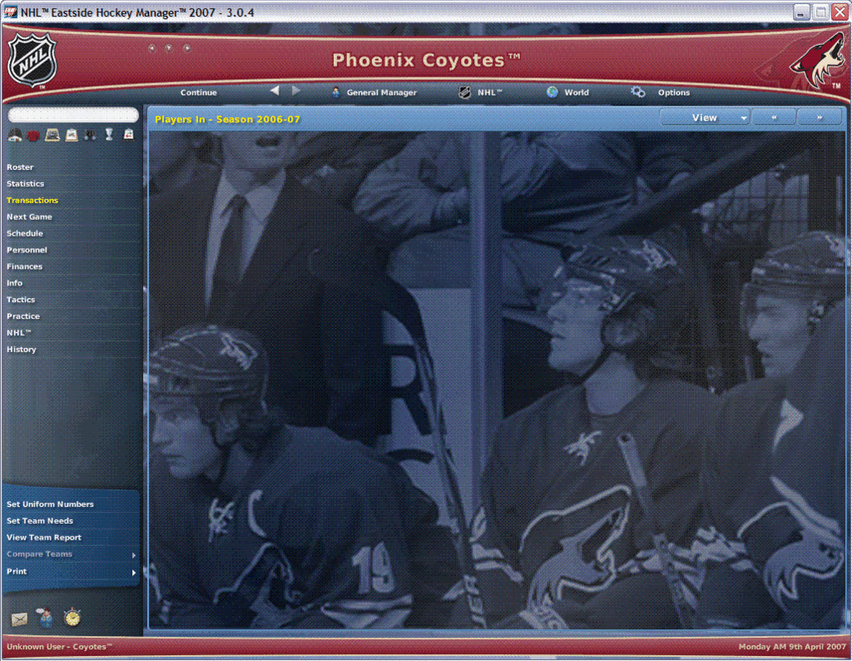852x661 pixels.
Task: Click the Continue button
Action: pos(198,92)
